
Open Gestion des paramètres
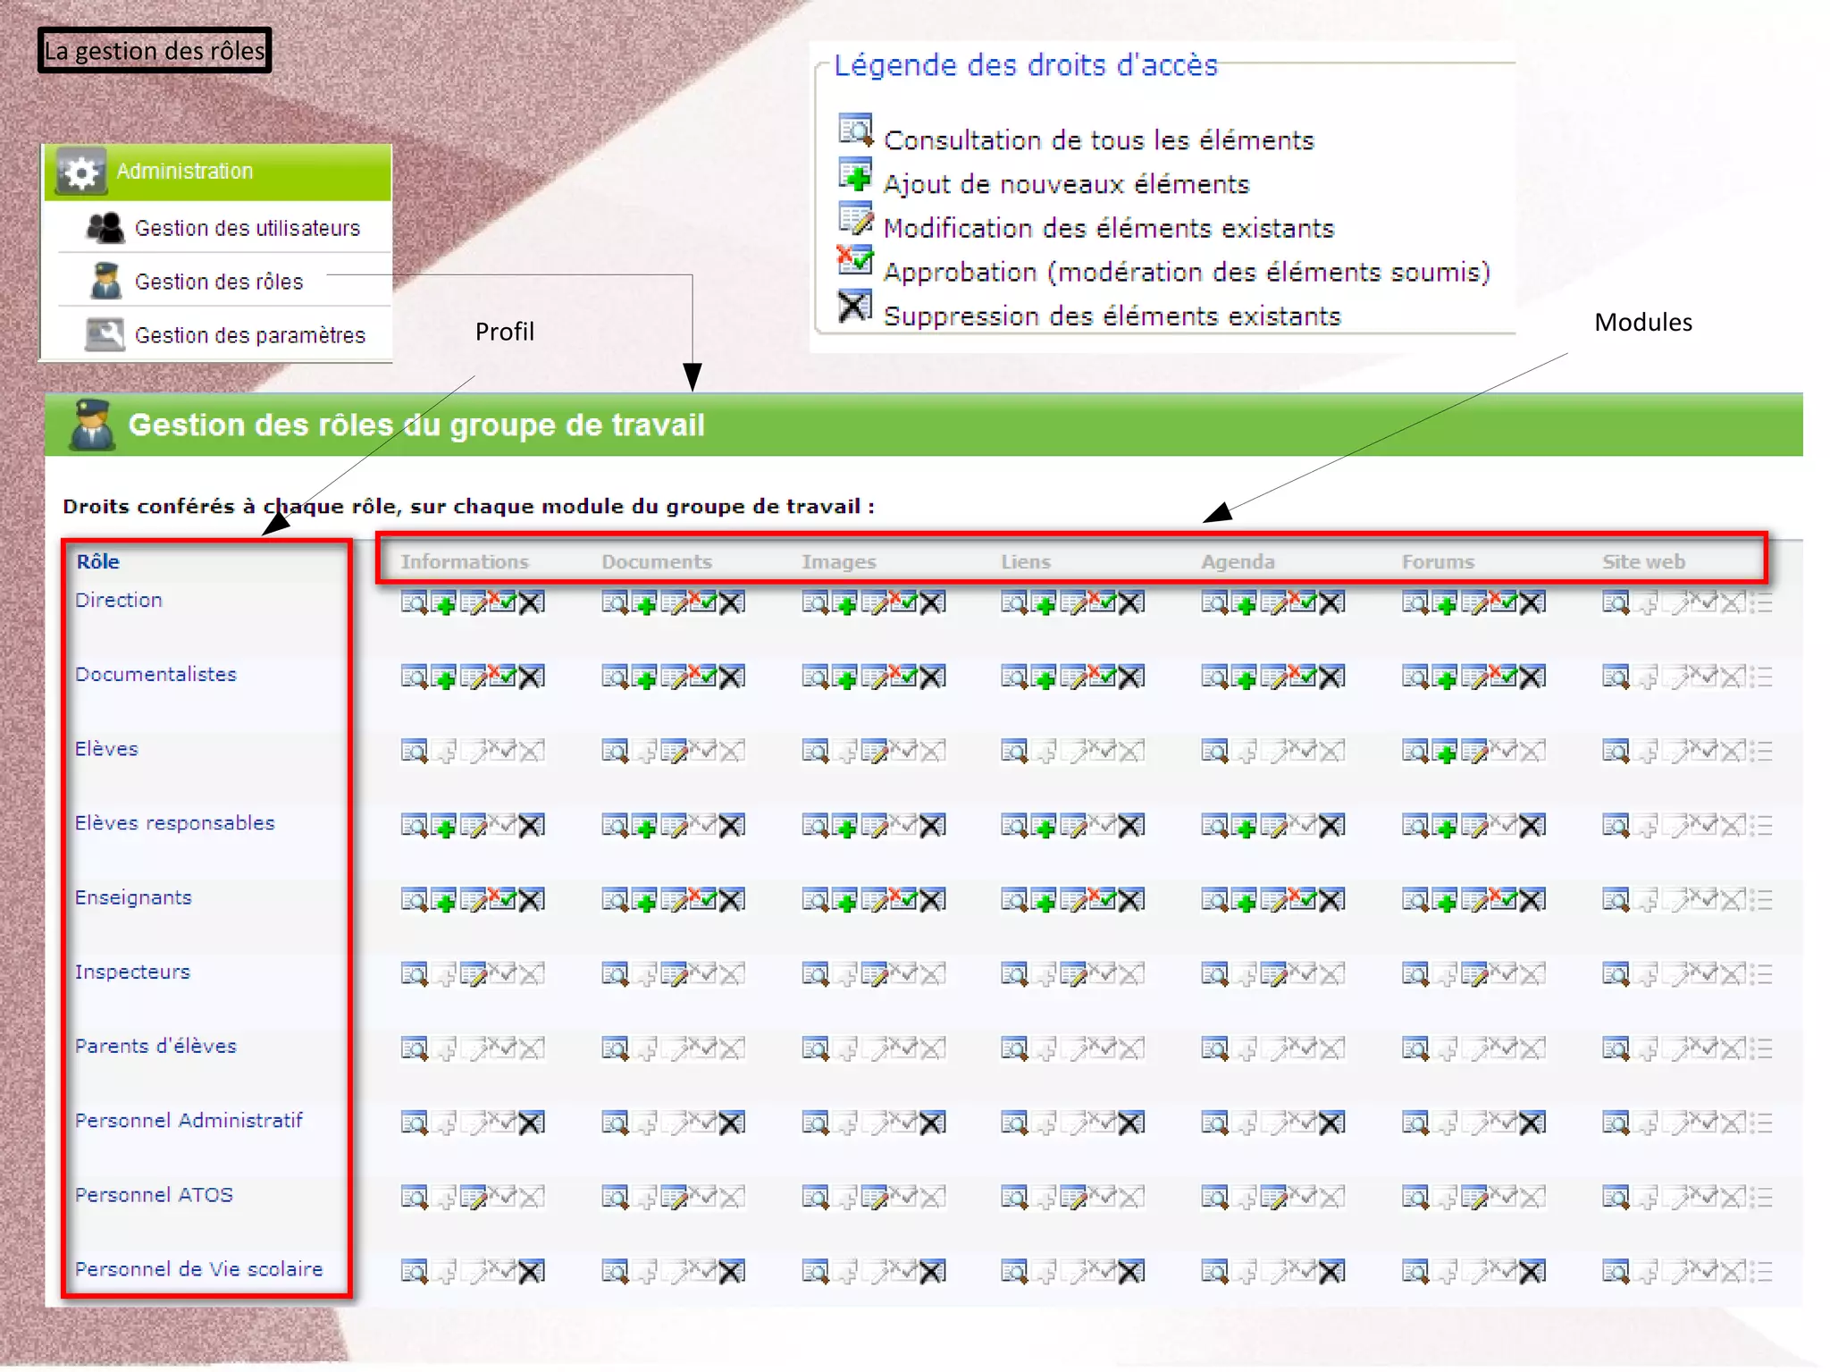point(250,335)
